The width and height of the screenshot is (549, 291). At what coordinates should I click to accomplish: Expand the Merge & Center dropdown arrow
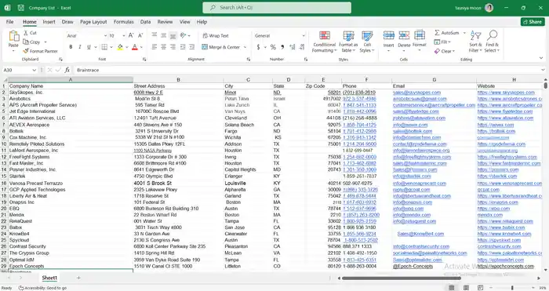point(245,47)
